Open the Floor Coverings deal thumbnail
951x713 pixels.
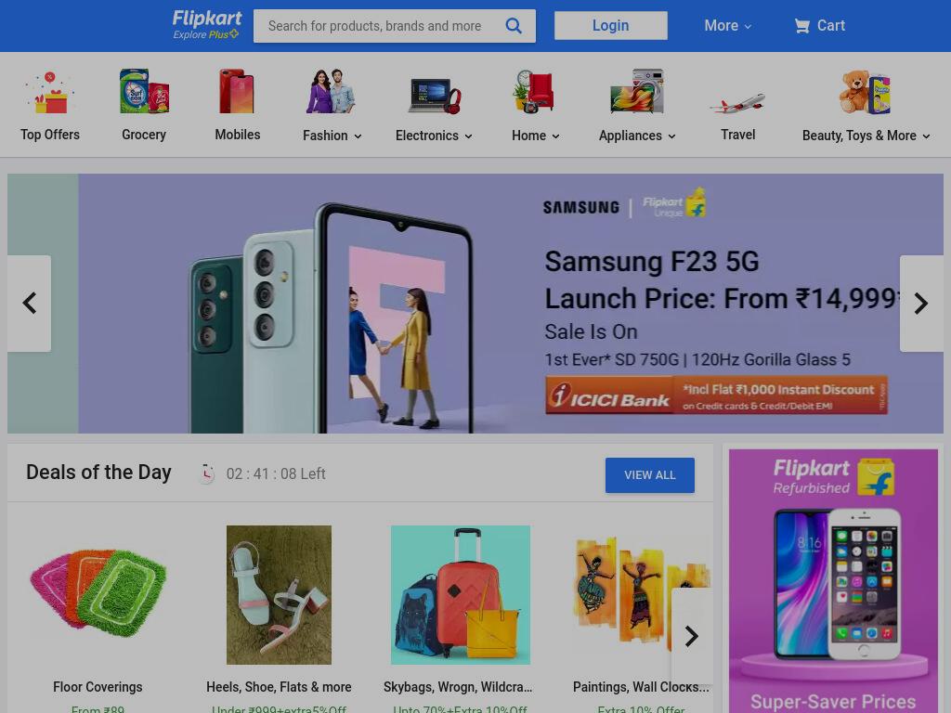tap(98, 593)
